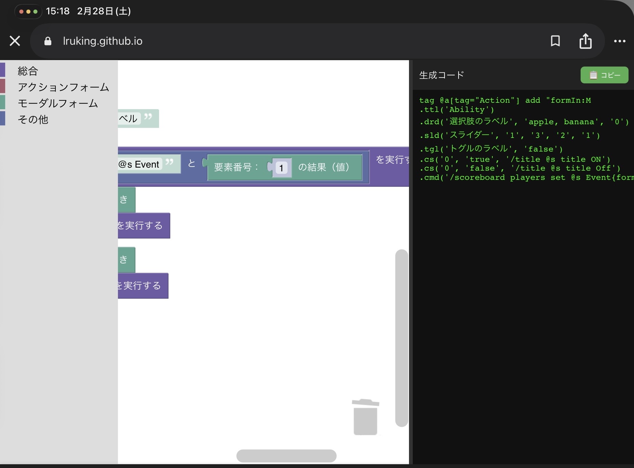Tap the bookmark icon in browser bar
The width and height of the screenshot is (634, 468).
point(555,41)
